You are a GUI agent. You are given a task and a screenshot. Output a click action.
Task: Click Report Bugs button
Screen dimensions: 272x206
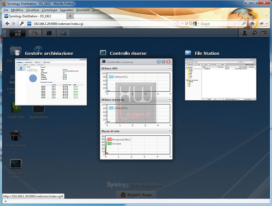(136, 195)
